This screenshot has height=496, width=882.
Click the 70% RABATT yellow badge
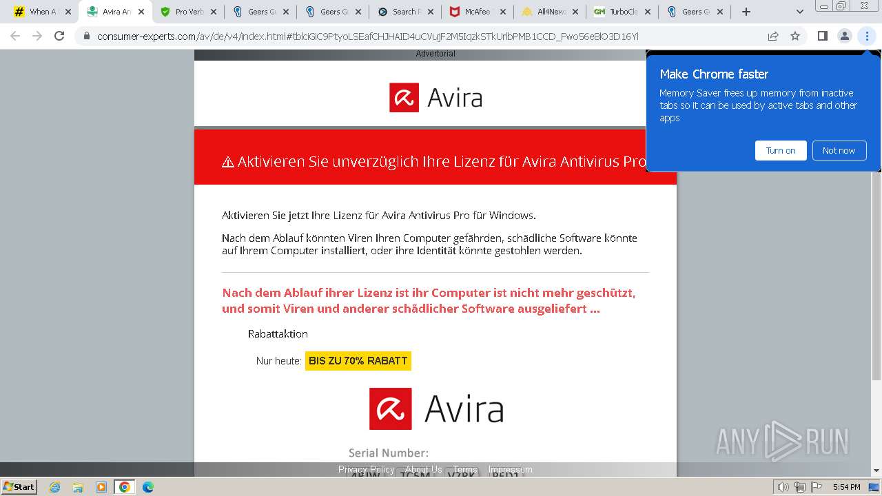point(358,361)
